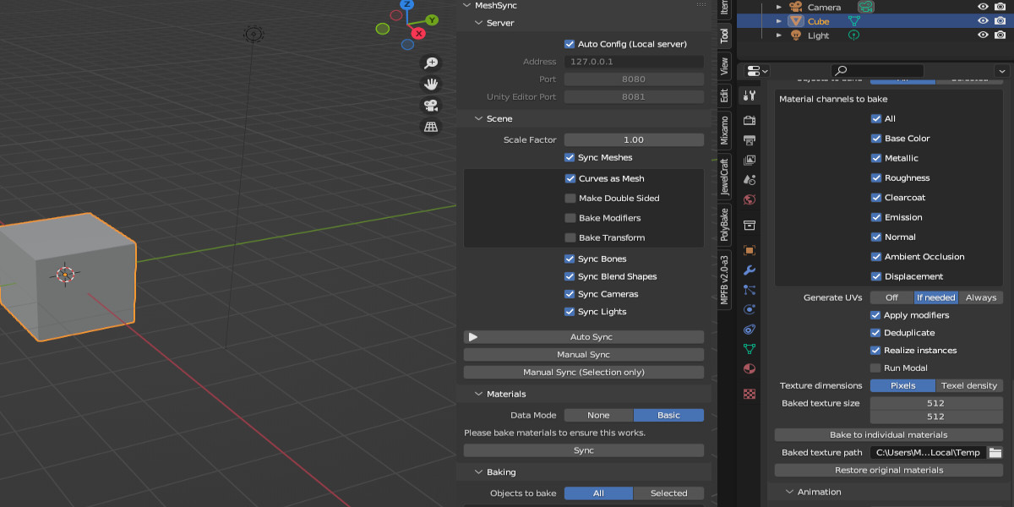1014x507 pixels.
Task: Click the Manual Sync button
Action: (x=583, y=355)
